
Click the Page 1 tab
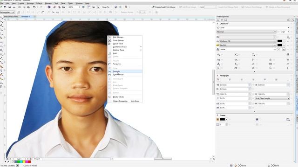(x=37, y=159)
